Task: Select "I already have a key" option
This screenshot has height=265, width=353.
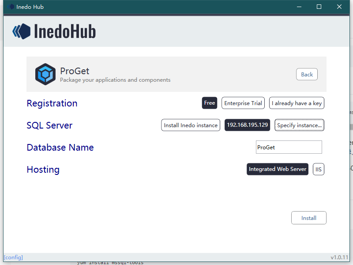Action: [x=297, y=103]
